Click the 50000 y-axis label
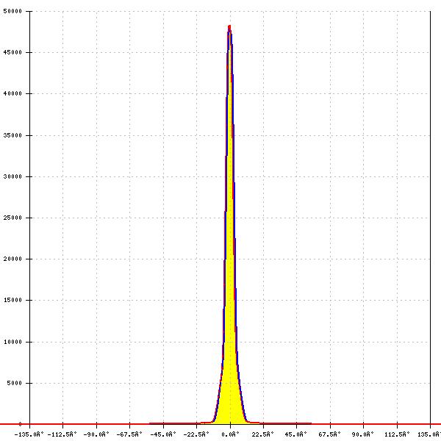This screenshot has width=441, height=441. coord(12,11)
